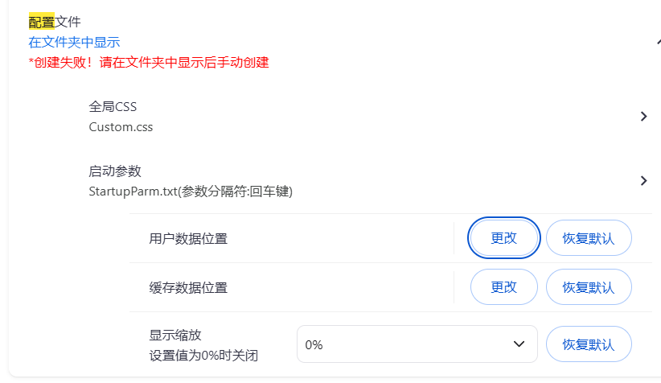Screen dimensions: 661x383
Task: Collapse the 配置文件 section chevron
Action: point(658,42)
